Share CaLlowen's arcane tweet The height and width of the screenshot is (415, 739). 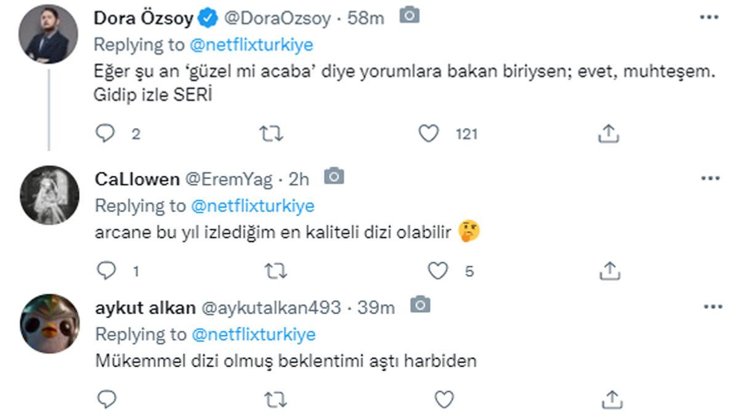pos(608,271)
